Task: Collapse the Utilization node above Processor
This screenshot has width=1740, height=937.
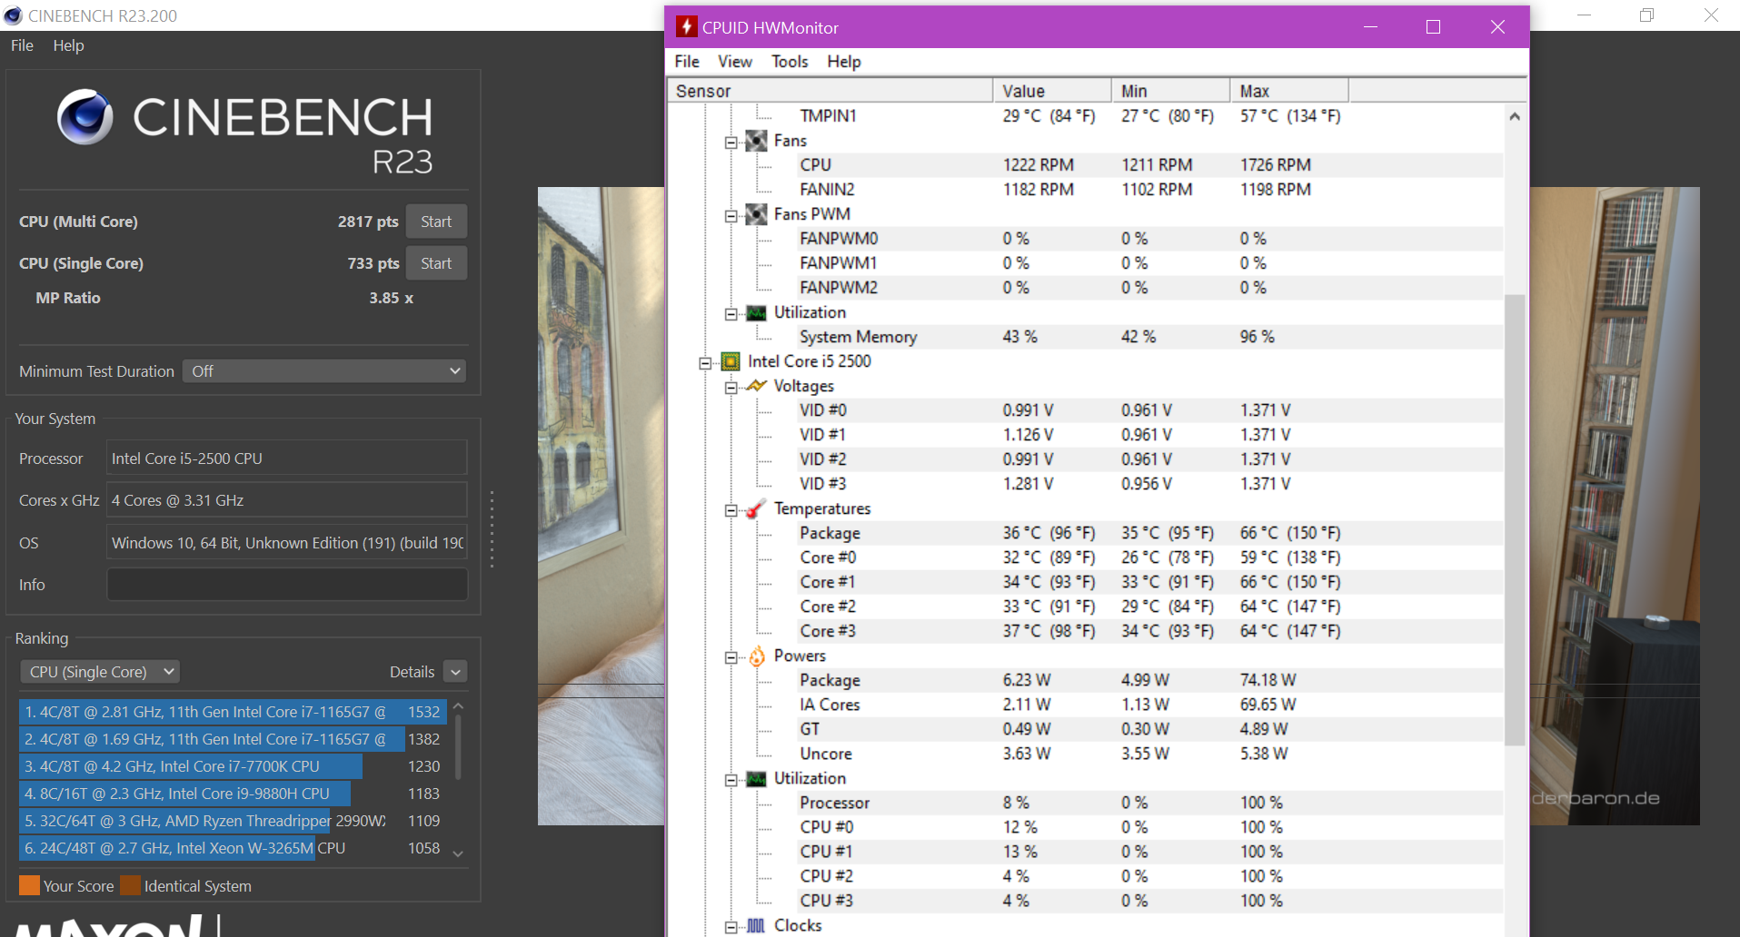Action: pos(731,780)
